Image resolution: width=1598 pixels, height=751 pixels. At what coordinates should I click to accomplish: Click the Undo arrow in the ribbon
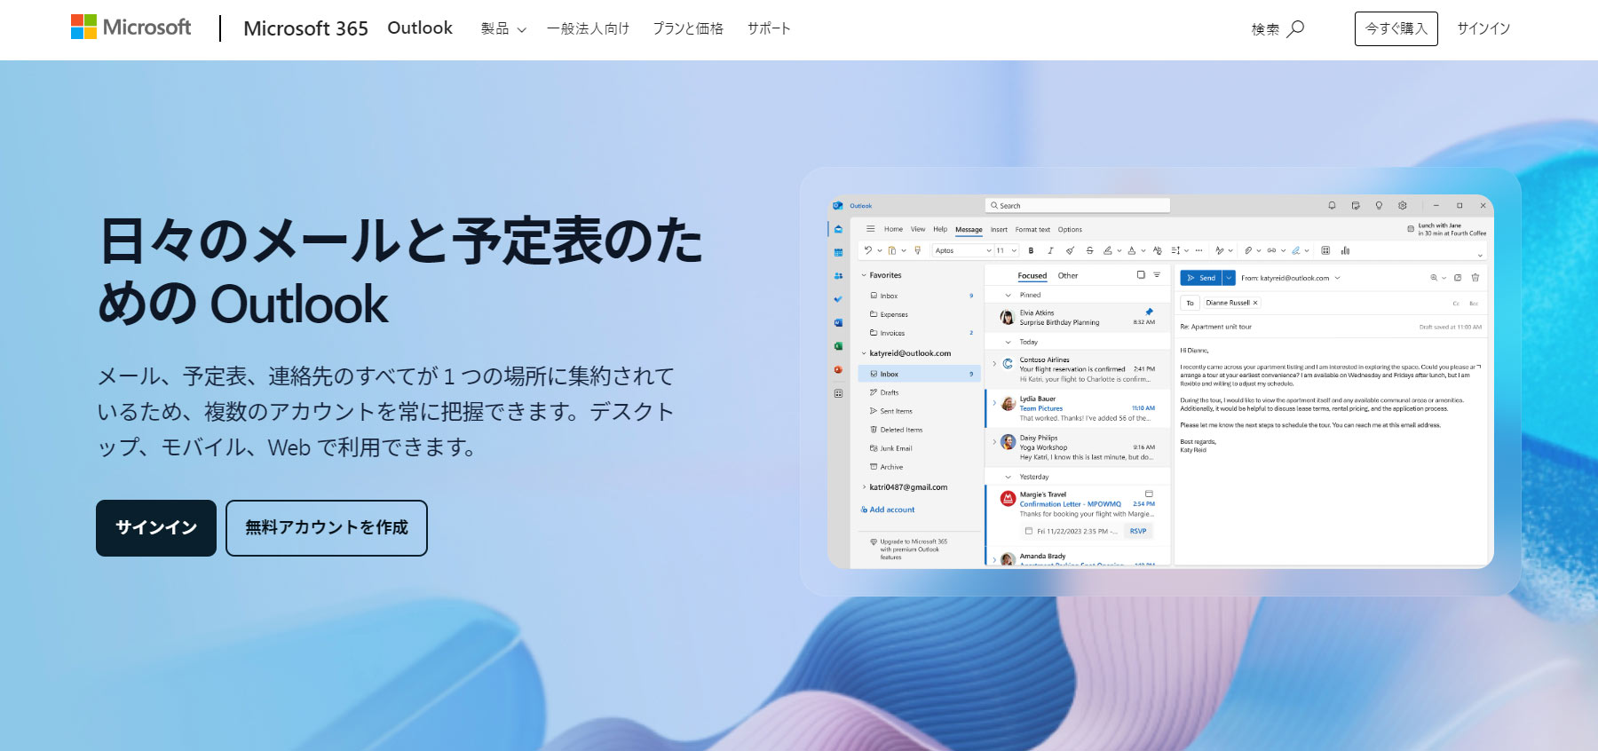click(x=867, y=250)
